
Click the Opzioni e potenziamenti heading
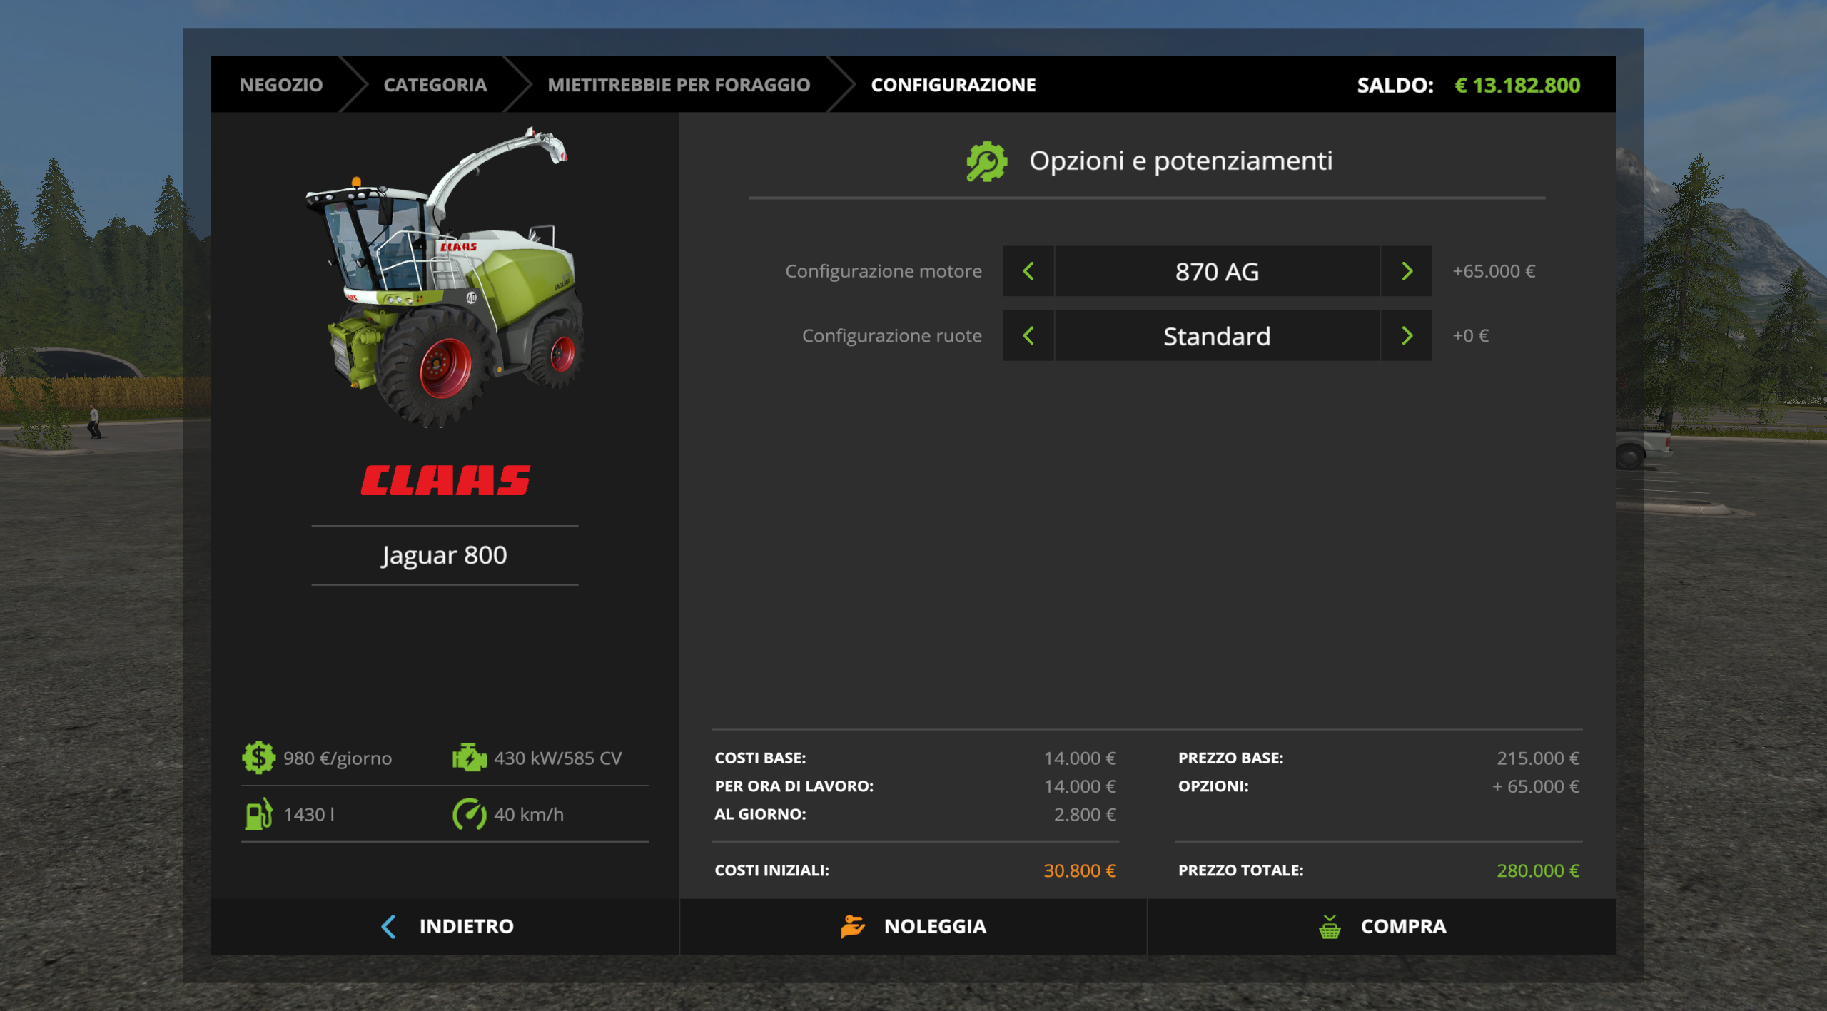click(x=1180, y=161)
